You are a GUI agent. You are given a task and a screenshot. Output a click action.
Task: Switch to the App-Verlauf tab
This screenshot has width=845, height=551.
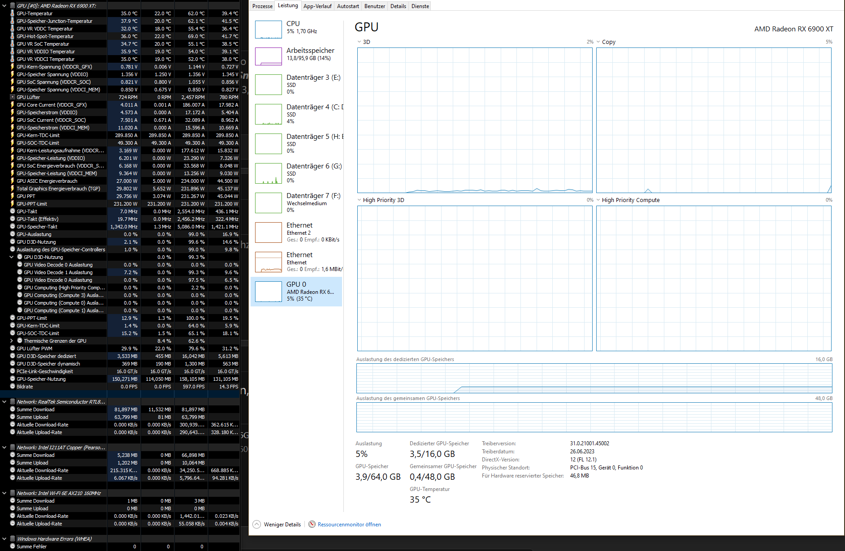[x=317, y=6]
